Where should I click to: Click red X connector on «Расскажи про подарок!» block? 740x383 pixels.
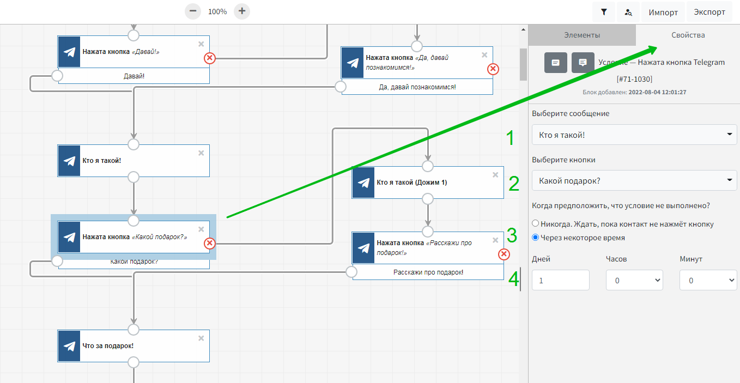click(504, 254)
